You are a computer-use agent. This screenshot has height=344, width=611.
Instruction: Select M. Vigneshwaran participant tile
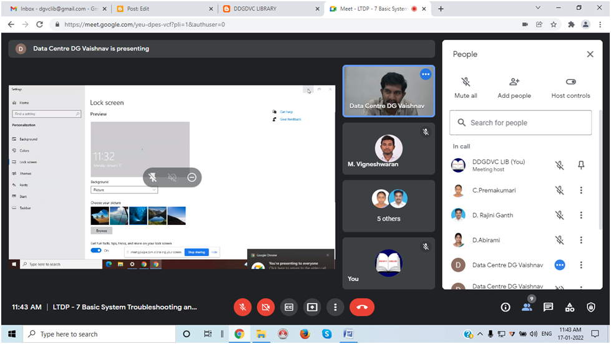tap(388, 149)
